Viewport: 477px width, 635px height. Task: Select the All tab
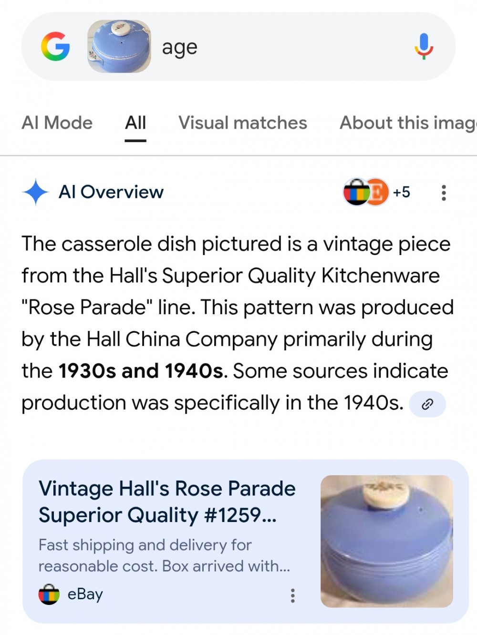click(x=135, y=123)
